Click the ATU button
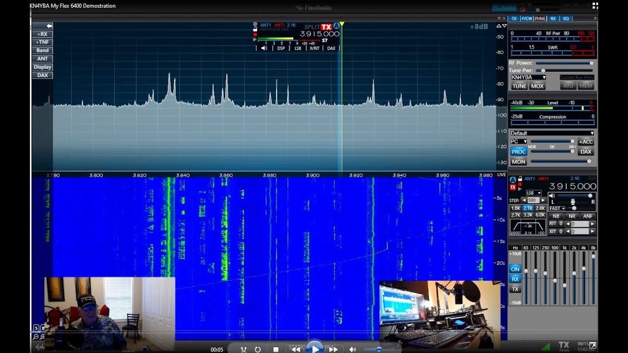Viewport: 628px width, 353px height. 568,86
